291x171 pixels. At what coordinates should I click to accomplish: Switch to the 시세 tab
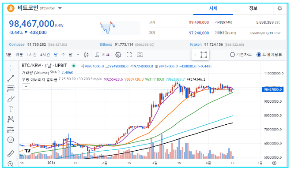tap(213, 8)
